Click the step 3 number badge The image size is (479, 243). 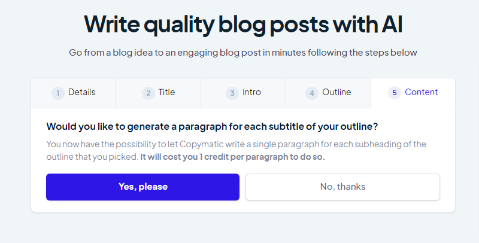(232, 93)
